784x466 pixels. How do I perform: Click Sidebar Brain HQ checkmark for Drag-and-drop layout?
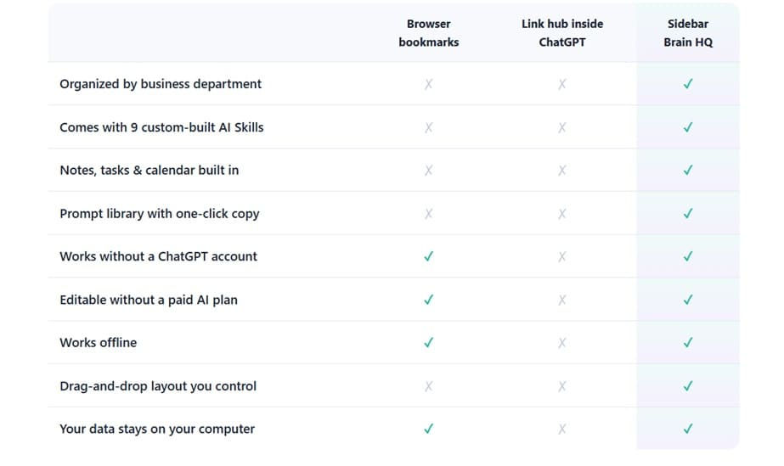pyautogui.click(x=688, y=386)
